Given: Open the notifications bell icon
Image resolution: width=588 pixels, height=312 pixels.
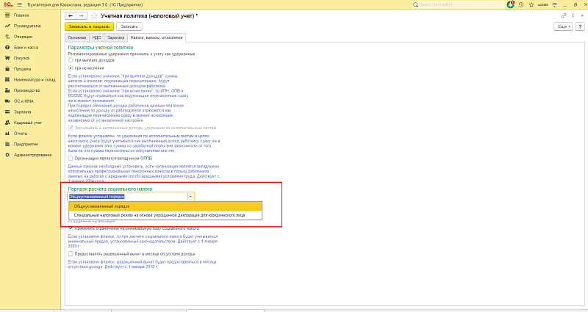Looking at the screenshot, I should coord(512,4).
